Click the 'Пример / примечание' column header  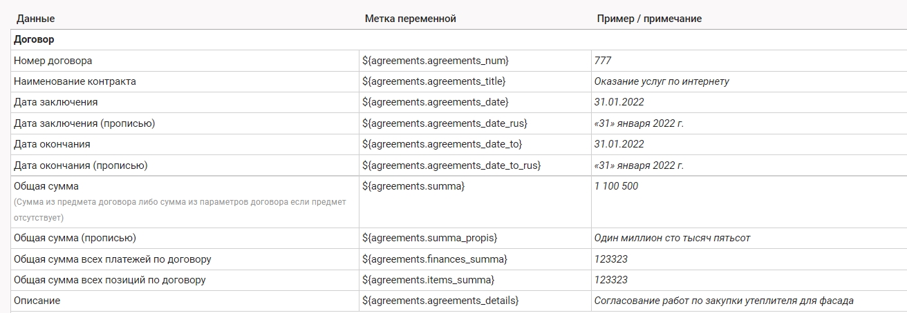coord(649,19)
